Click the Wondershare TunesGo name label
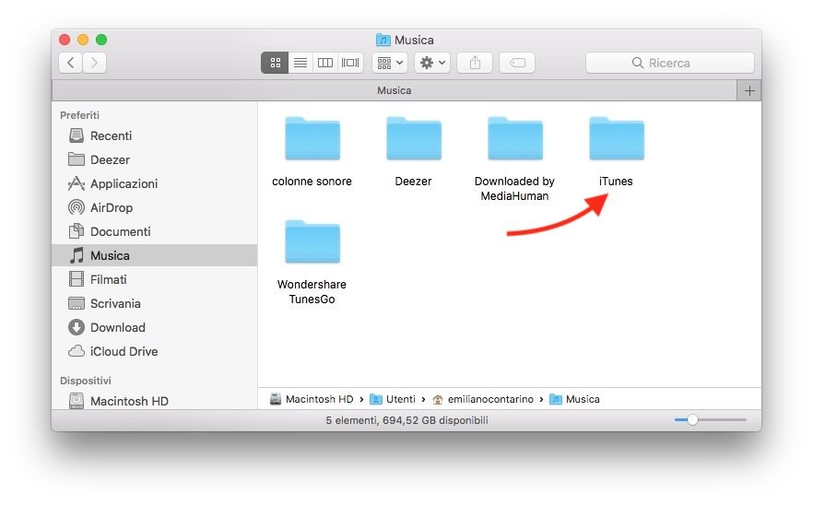Image resolution: width=813 pixels, height=505 pixels. (312, 292)
